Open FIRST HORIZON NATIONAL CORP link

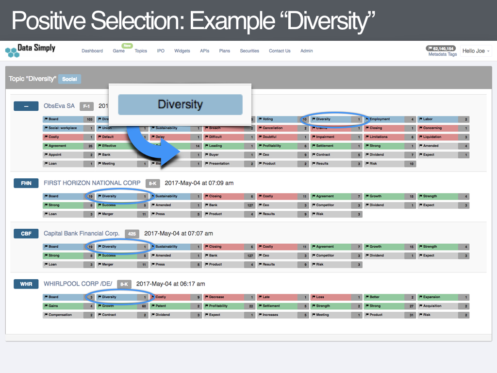[92, 183]
